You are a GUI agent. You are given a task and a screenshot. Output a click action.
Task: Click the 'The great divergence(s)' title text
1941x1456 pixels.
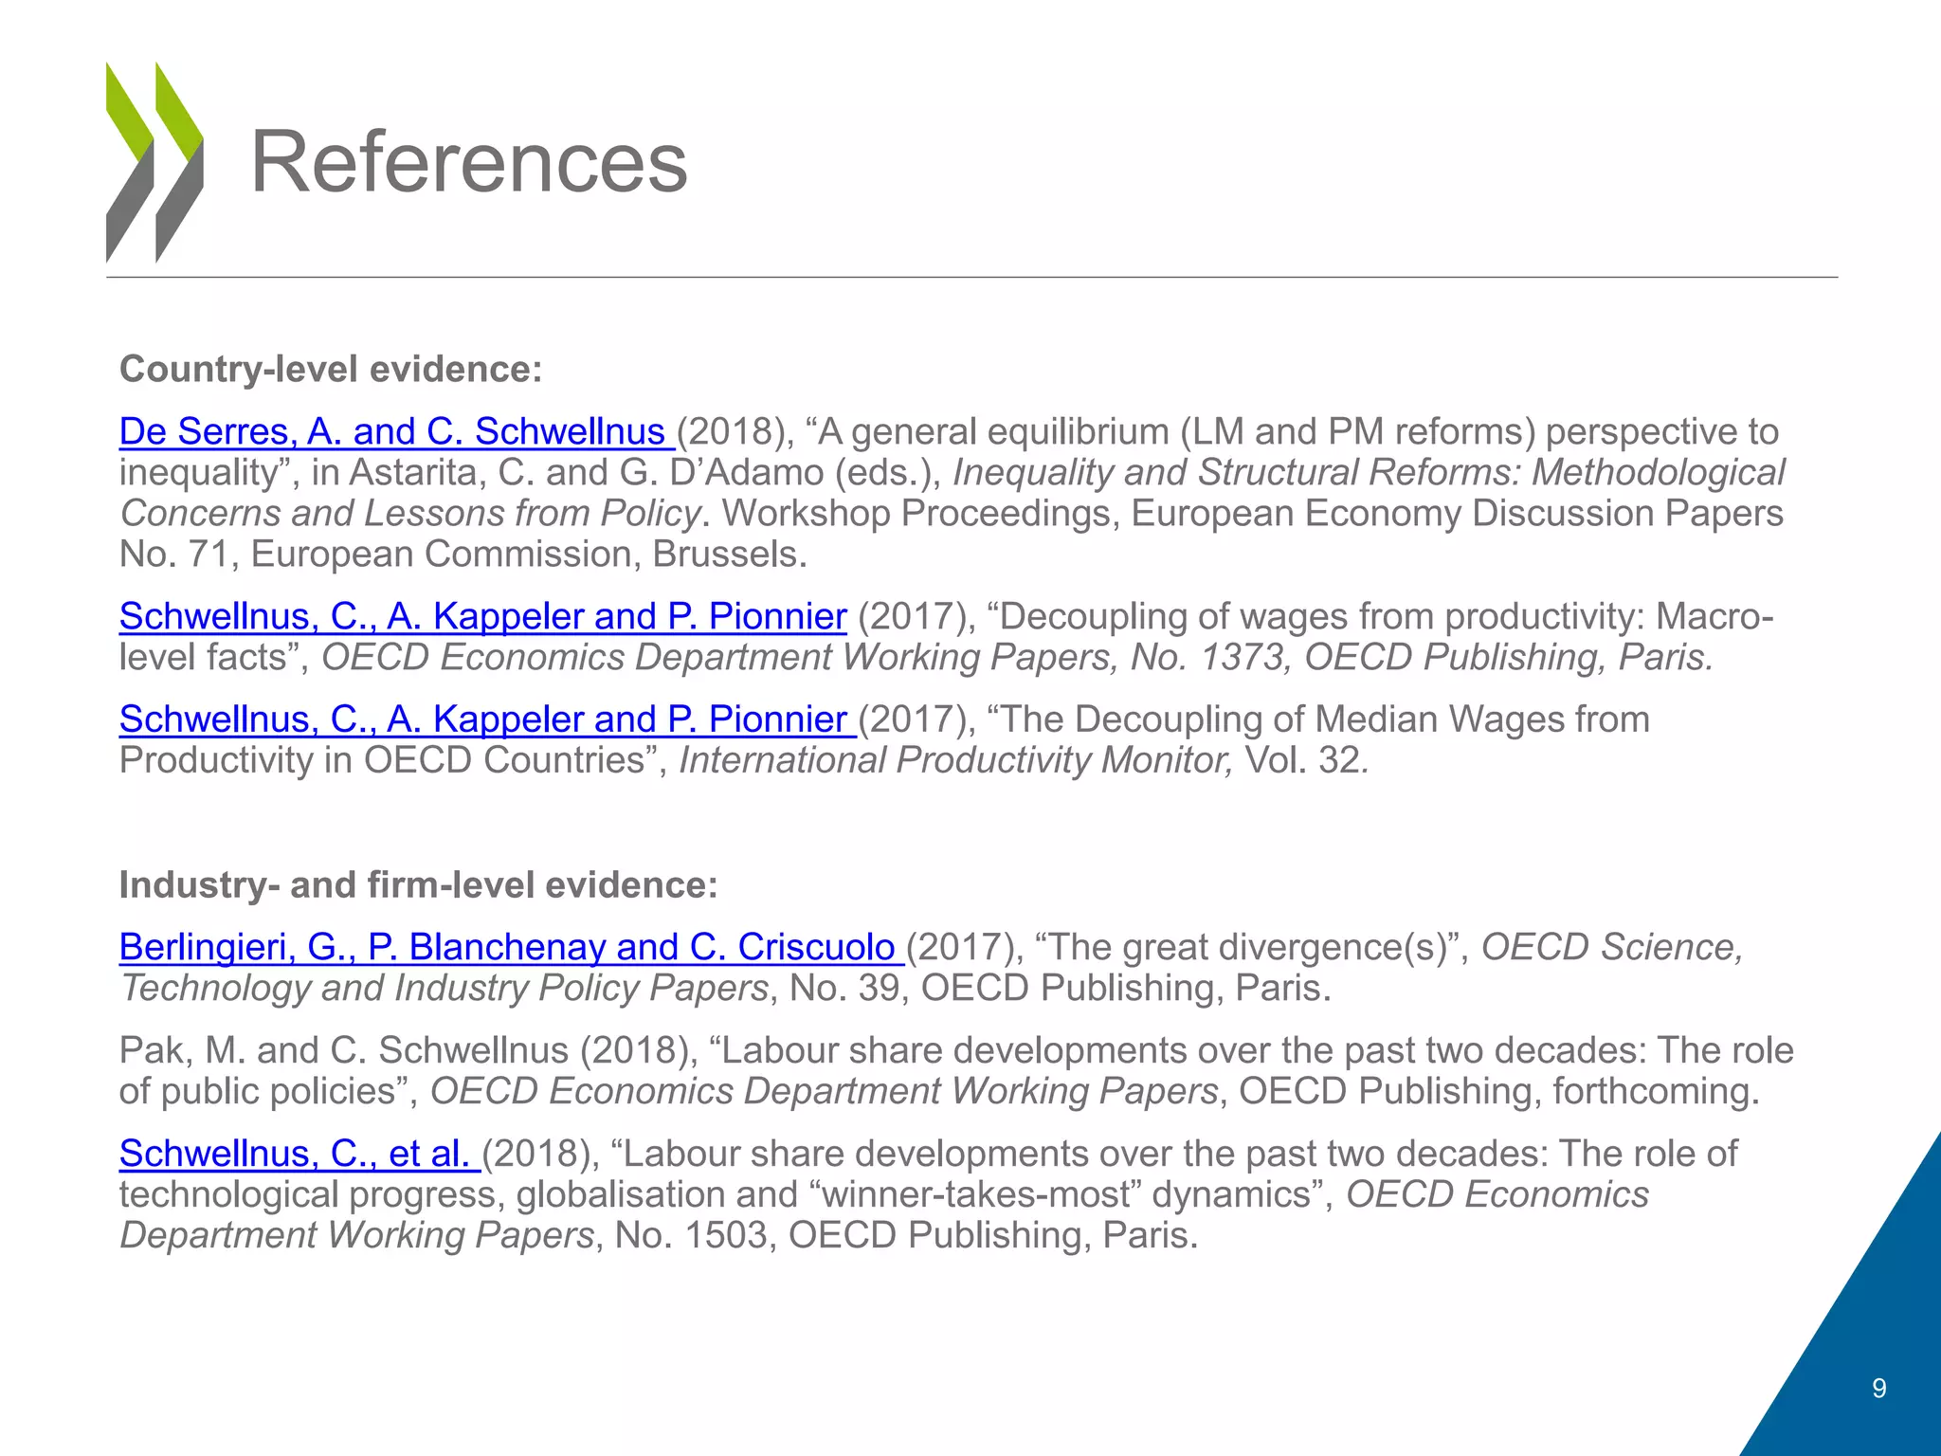pos(1252,947)
